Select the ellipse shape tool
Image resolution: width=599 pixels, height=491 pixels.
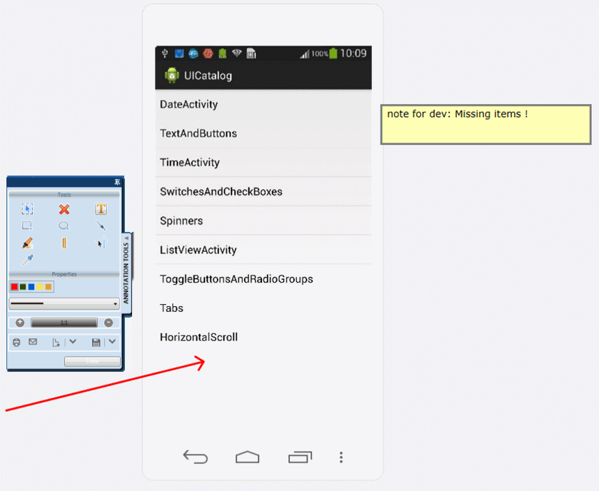pyautogui.click(x=64, y=226)
